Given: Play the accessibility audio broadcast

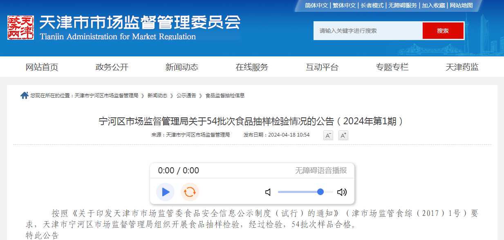Looking at the screenshot, I should point(165,192).
